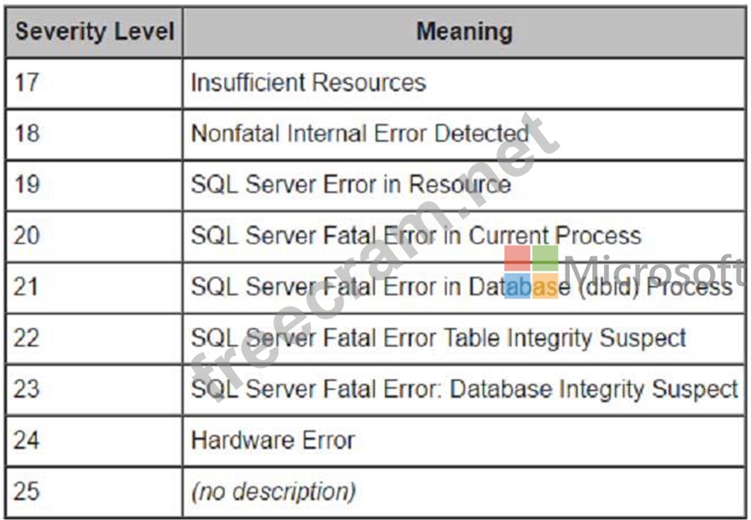
Task: Select the Meaning column header
Action: point(464,32)
